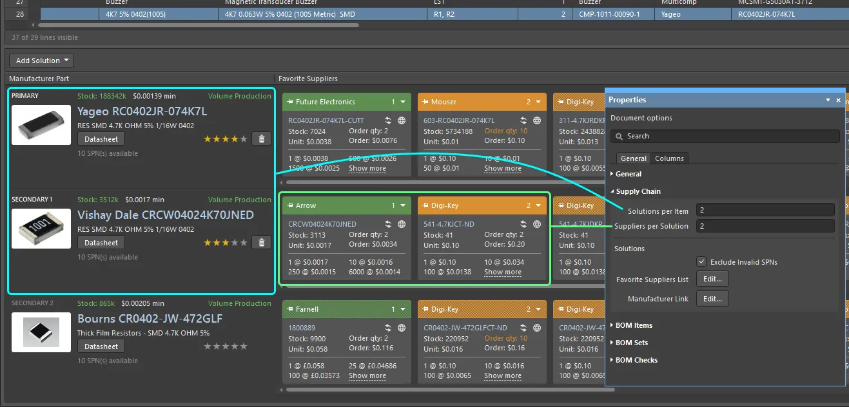
Task: Click the pin icon in Future Electronics header
Action: point(290,102)
